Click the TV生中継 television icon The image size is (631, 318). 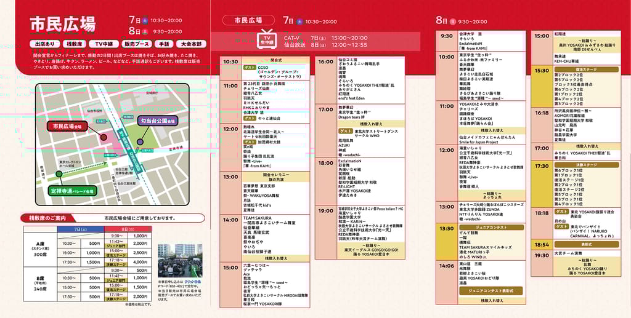(267, 39)
